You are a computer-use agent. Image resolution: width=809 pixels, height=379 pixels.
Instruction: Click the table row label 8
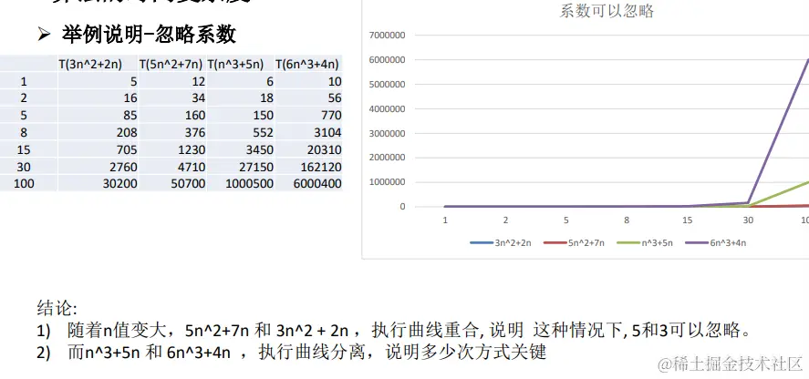(24, 132)
